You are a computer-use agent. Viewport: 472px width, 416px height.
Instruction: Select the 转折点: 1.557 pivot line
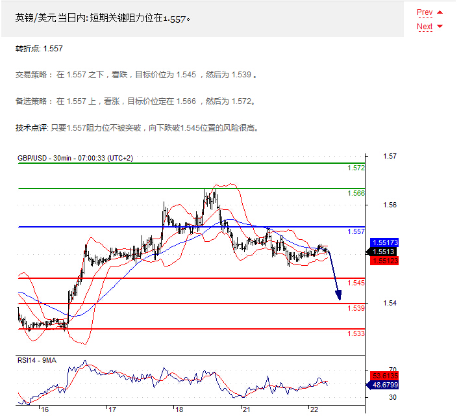(39, 49)
